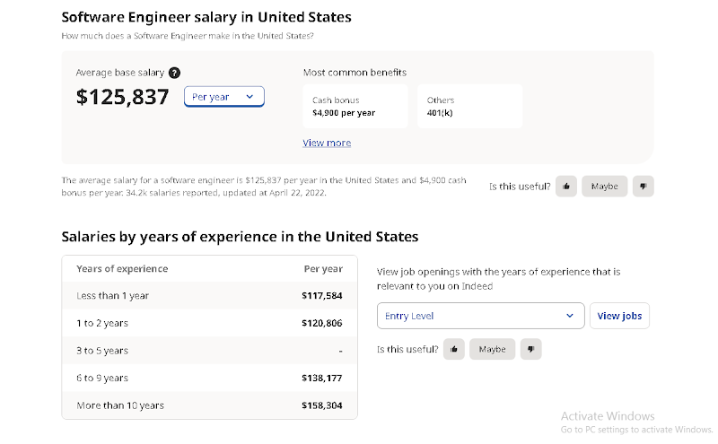Choose Maybe beside the average salary summary
This screenshot has width=718, height=444.
[x=604, y=187]
